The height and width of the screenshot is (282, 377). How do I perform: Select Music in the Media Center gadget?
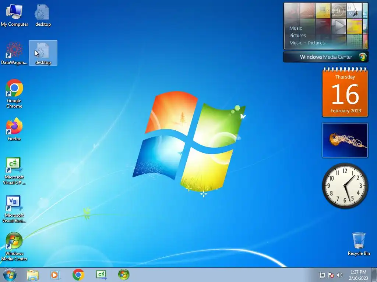click(296, 28)
